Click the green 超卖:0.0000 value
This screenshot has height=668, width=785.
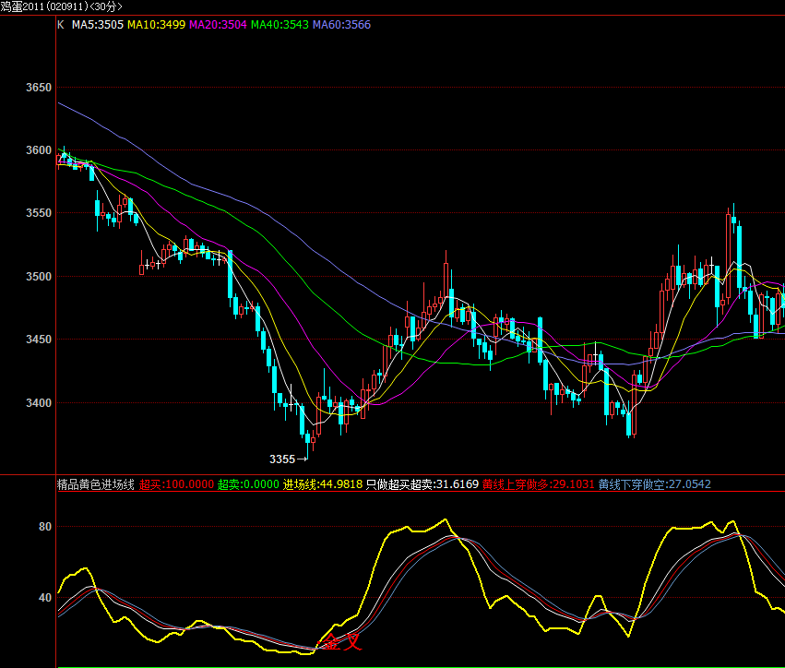click(247, 484)
